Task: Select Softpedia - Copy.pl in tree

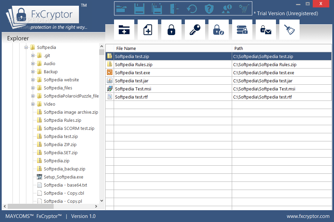Action: [63, 201]
